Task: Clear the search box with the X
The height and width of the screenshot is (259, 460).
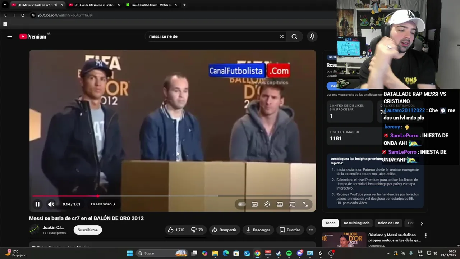Action: pos(282,36)
